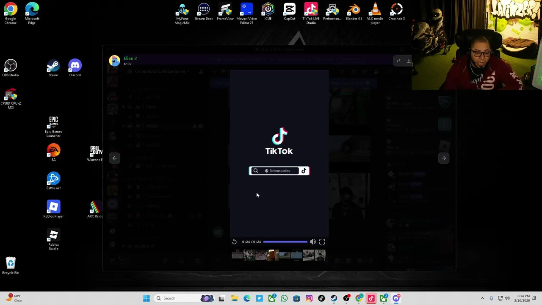This screenshot has width=542, height=305.
Task: Go to the previous media item
Action: [x=114, y=158]
